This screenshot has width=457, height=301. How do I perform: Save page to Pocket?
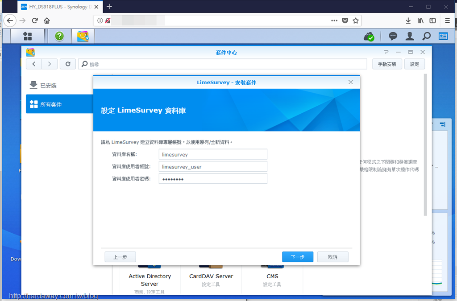pyautogui.click(x=345, y=21)
